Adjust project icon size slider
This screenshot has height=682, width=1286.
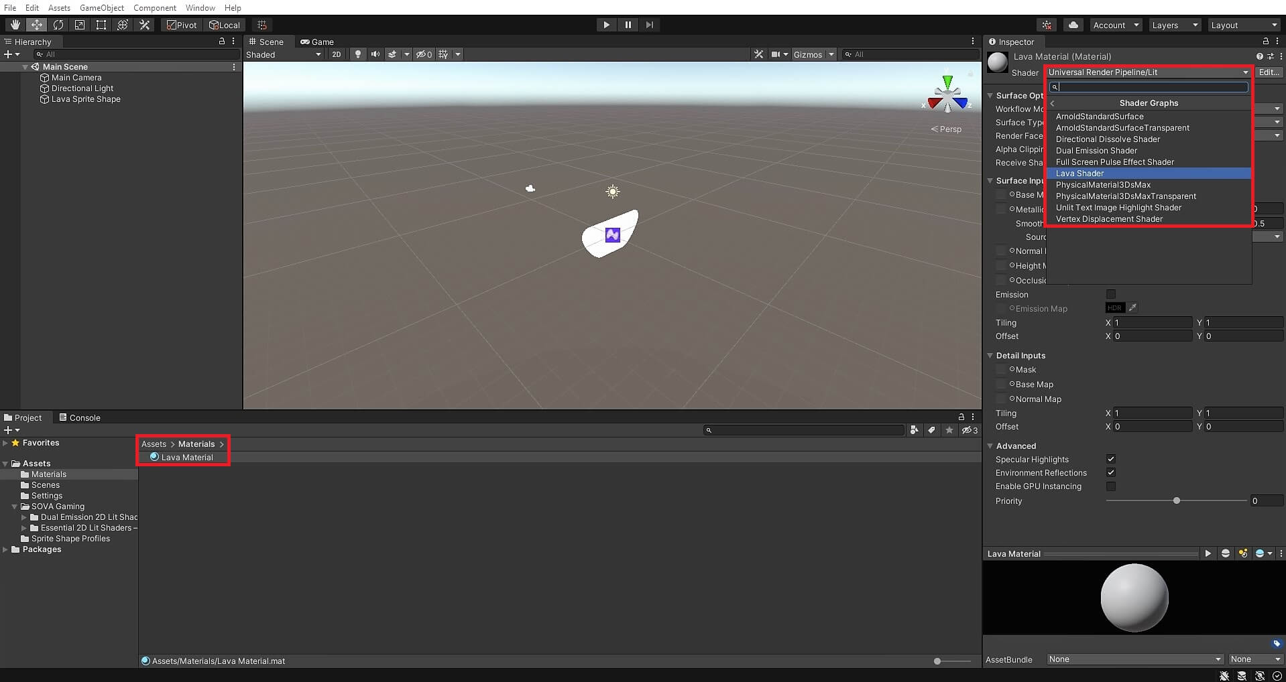click(x=937, y=661)
